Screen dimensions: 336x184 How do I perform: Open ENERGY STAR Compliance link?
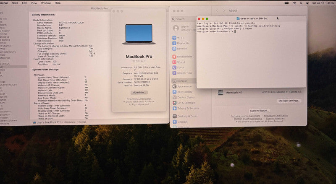coord(248,119)
